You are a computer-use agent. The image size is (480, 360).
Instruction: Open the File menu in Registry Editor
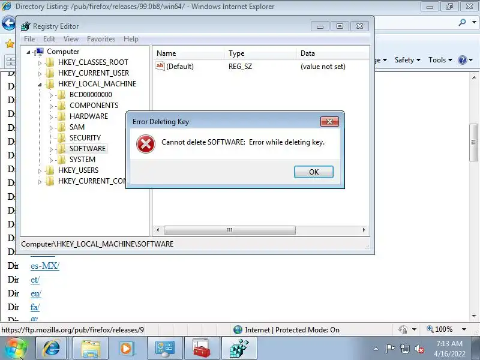pyautogui.click(x=29, y=39)
